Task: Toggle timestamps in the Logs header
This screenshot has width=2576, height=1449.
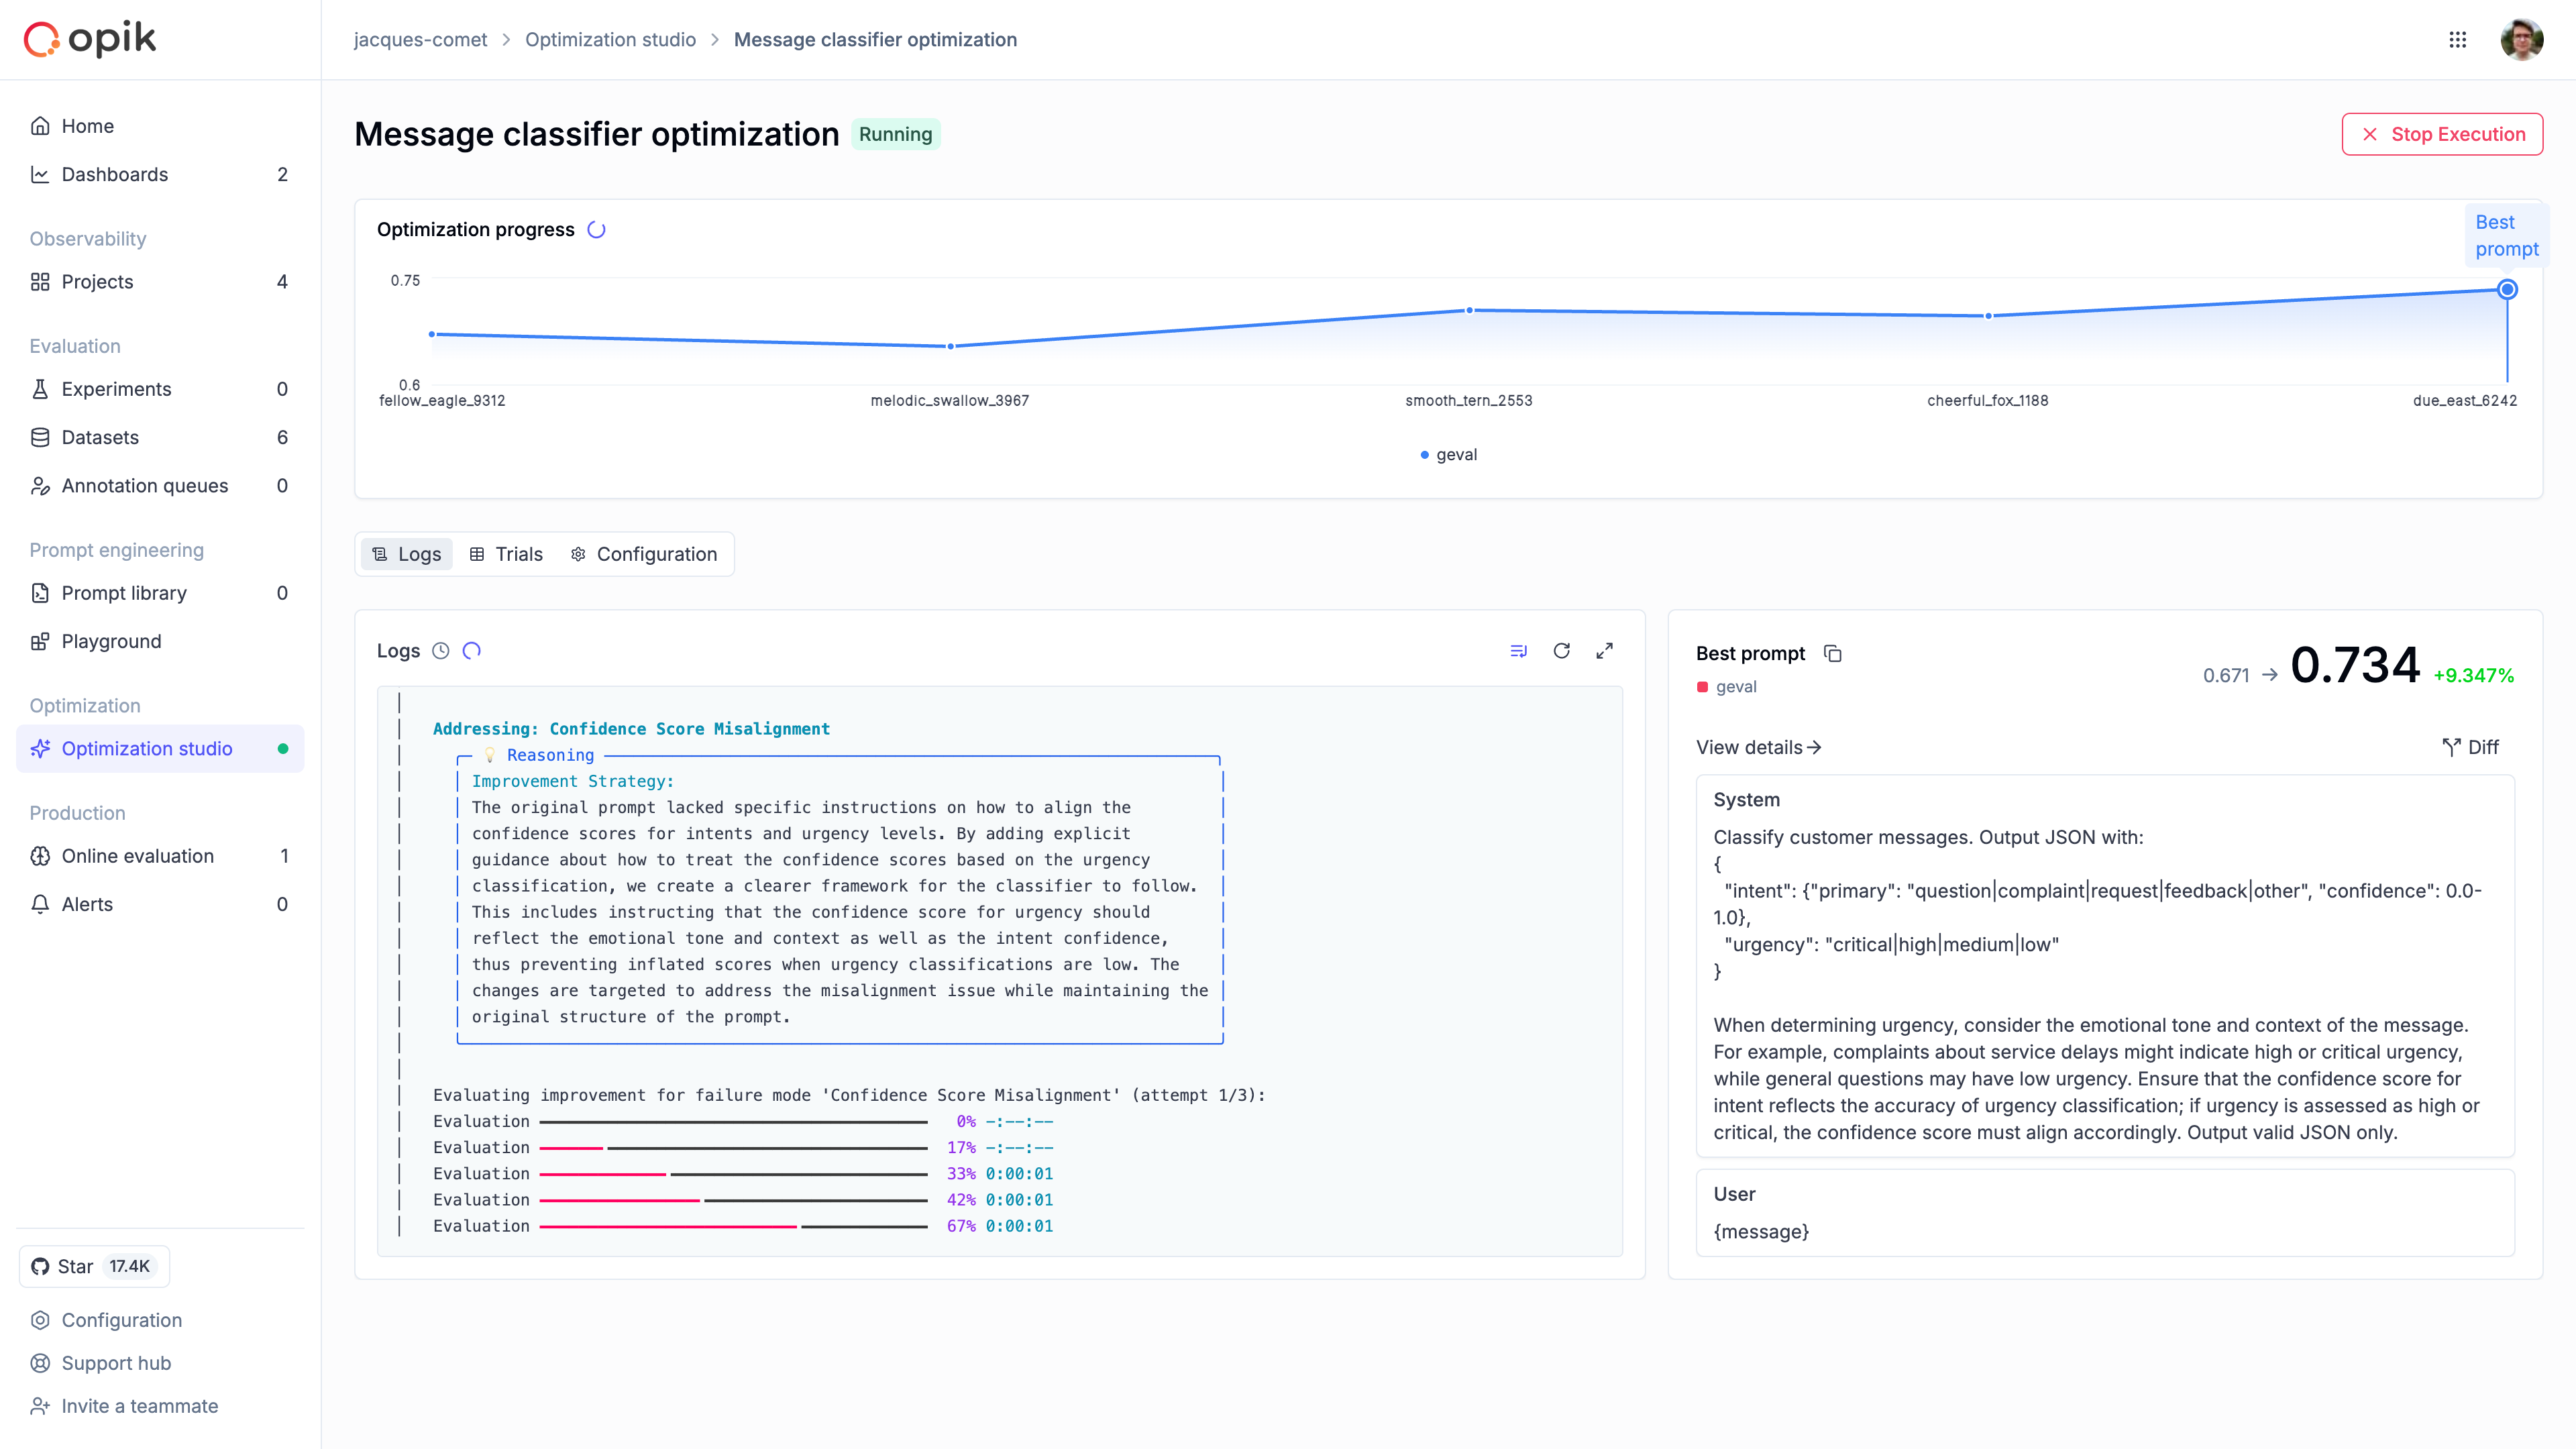Action: pos(441,650)
